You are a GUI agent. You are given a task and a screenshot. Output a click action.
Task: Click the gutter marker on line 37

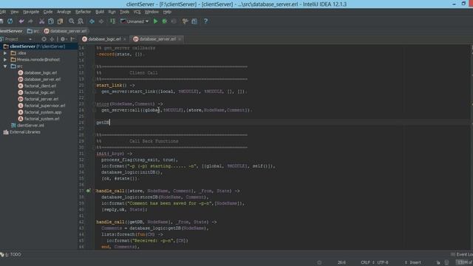(x=88, y=191)
